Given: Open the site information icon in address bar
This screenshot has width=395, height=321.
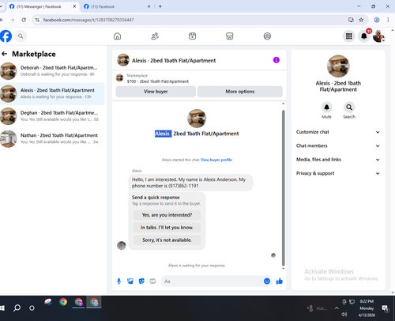Looking at the screenshot, I should tap(37, 20).
